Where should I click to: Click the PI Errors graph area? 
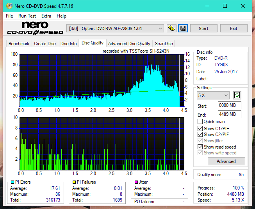(102, 81)
